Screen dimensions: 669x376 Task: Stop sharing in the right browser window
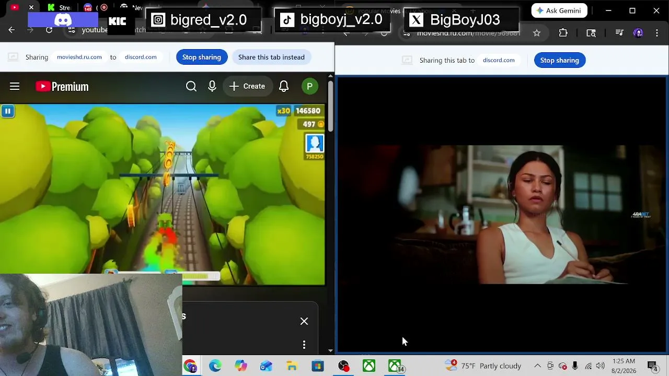[x=560, y=60]
